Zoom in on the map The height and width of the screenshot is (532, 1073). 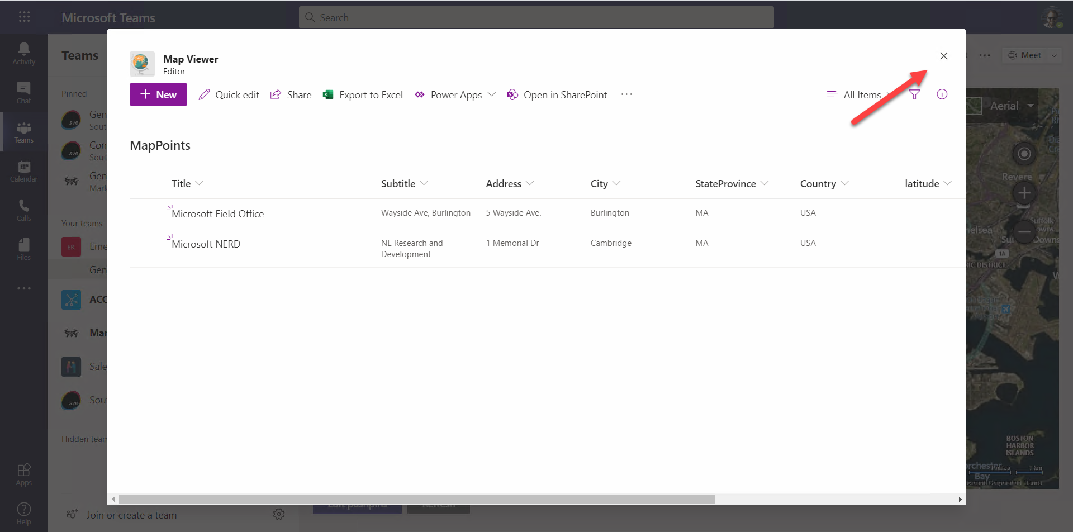click(x=1024, y=193)
